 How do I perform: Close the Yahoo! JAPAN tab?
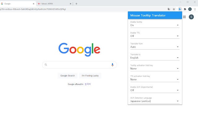tap(71, 4)
